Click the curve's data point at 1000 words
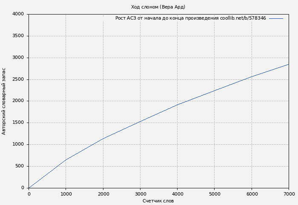This screenshot has width=298, height=205. click(66, 160)
